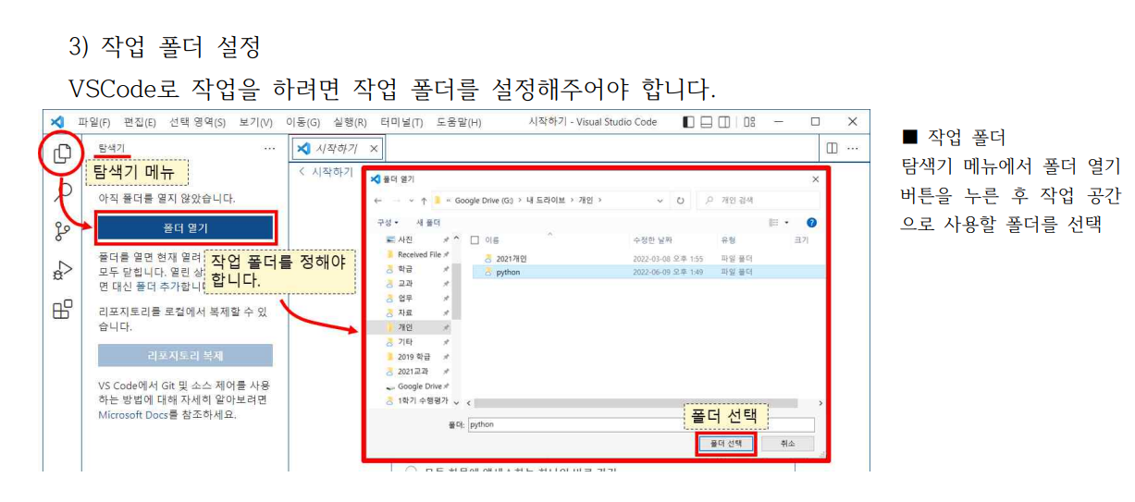This screenshot has height=502, width=1135.
Task: Open the Run and Debug icon
Action: pos(62,270)
